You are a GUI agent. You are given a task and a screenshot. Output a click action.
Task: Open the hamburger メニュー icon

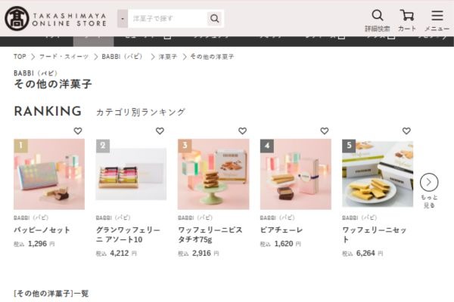pyautogui.click(x=437, y=20)
